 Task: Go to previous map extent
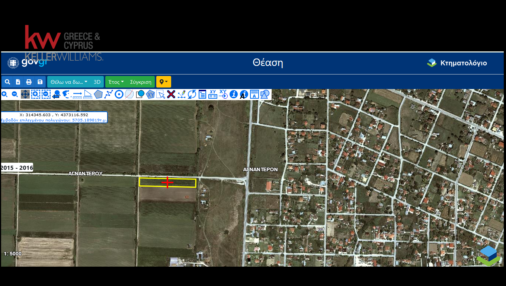[56, 94]
